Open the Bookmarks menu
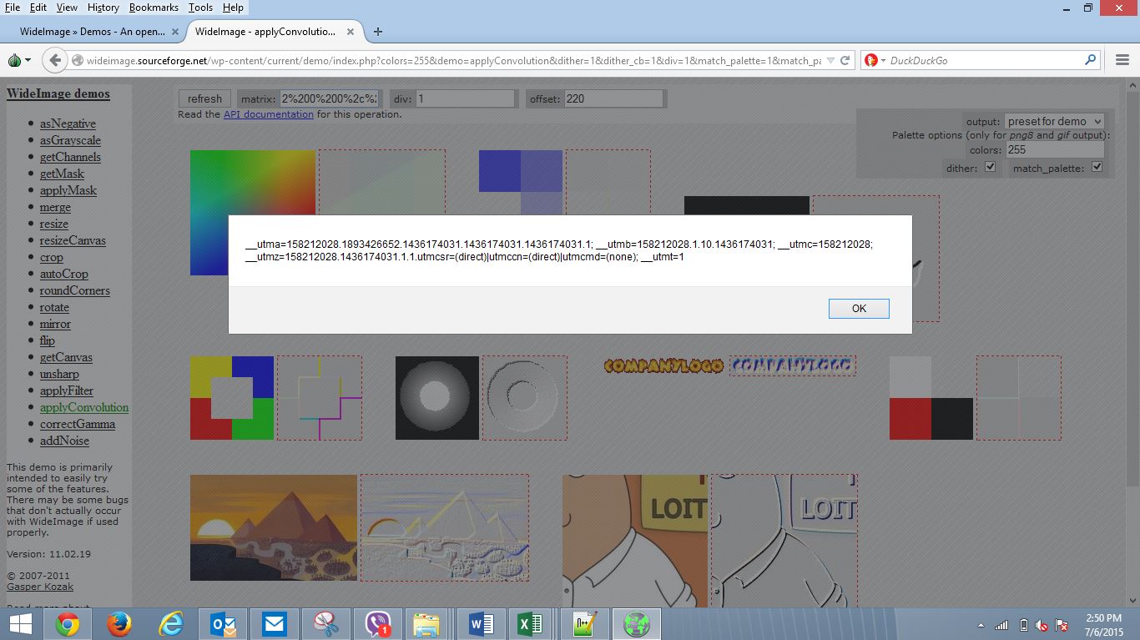 154,8
